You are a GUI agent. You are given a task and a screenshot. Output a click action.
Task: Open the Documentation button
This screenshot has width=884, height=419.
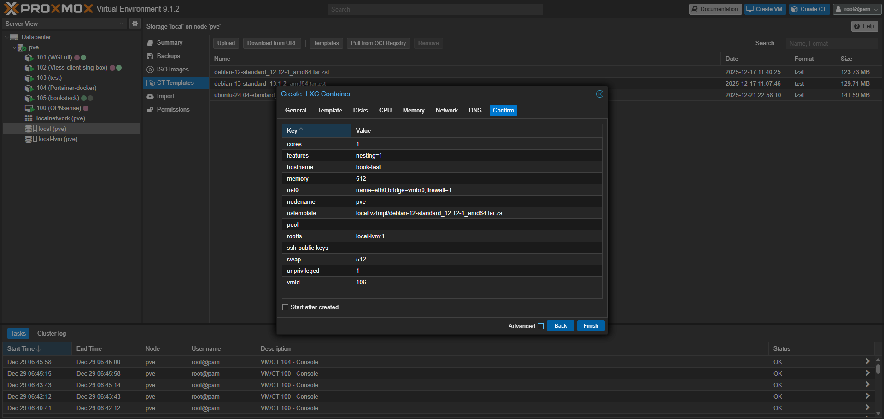tap(714, 9)
